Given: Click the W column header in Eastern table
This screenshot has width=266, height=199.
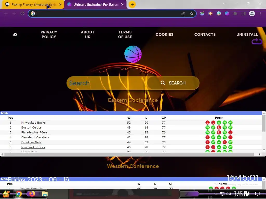Looking at the screenshot, I should click(129, 118).
